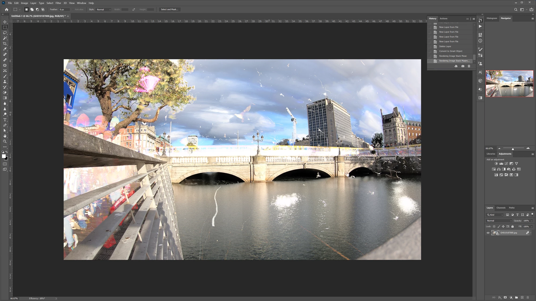This screenshot has height=301, width=536.
Task: Switch to the Channels tab
Action: click(501, 208)
